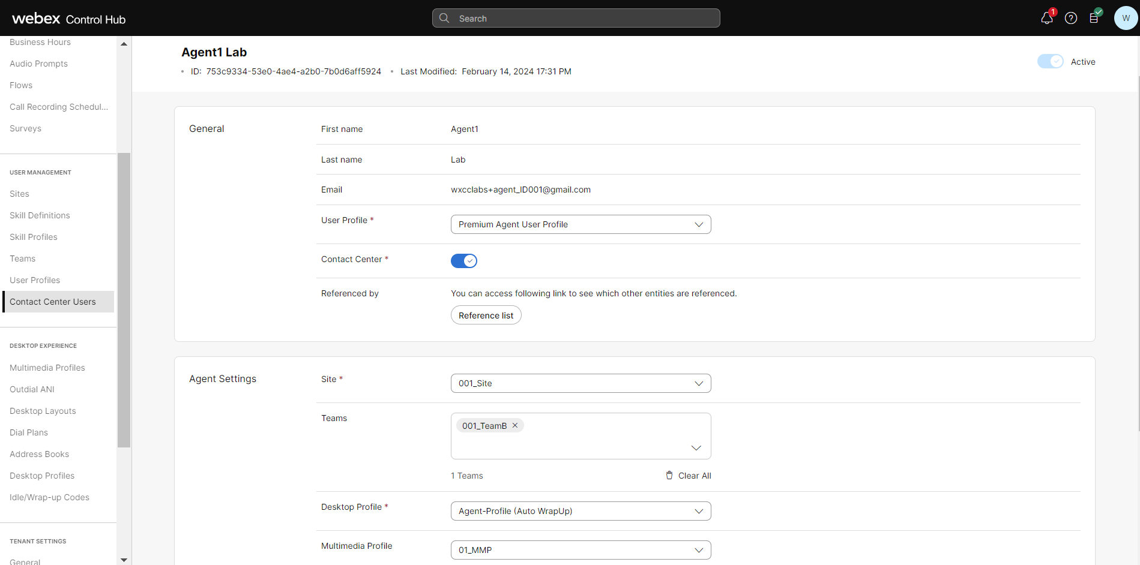Image resolution: width=1140 pixels, height=565 pixels.
Task: Open Skill Profiles in sidebar
Action: (x=34, y=237)
